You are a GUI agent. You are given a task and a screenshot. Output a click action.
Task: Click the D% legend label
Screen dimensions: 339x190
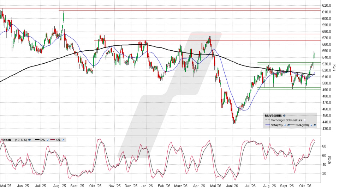tap(43, 140)
